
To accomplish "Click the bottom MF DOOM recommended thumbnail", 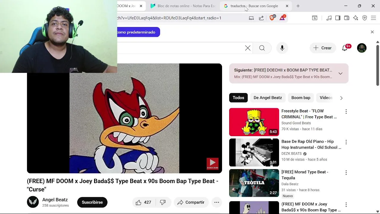I will tap(254, 207).
